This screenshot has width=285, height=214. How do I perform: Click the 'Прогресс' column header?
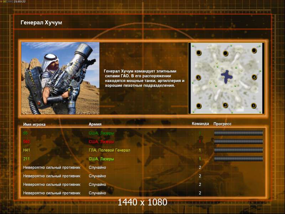pyautogui.click(x=222, y=124)
